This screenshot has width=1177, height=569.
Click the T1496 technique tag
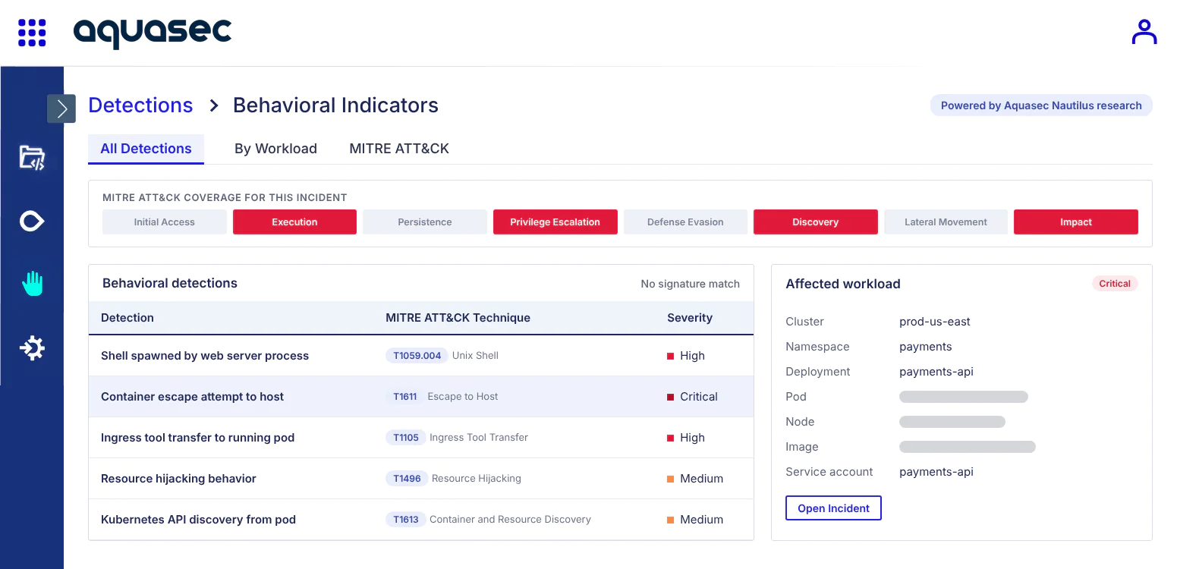point(406,479)
